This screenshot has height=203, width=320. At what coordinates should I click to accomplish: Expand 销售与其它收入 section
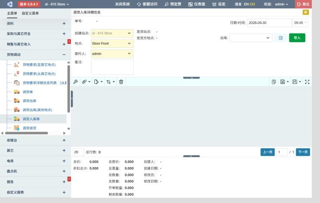click(36, 44)
